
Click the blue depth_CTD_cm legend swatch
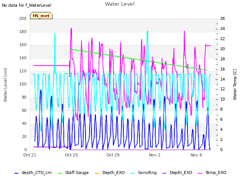pyautogui.click(x=16, y=173)
